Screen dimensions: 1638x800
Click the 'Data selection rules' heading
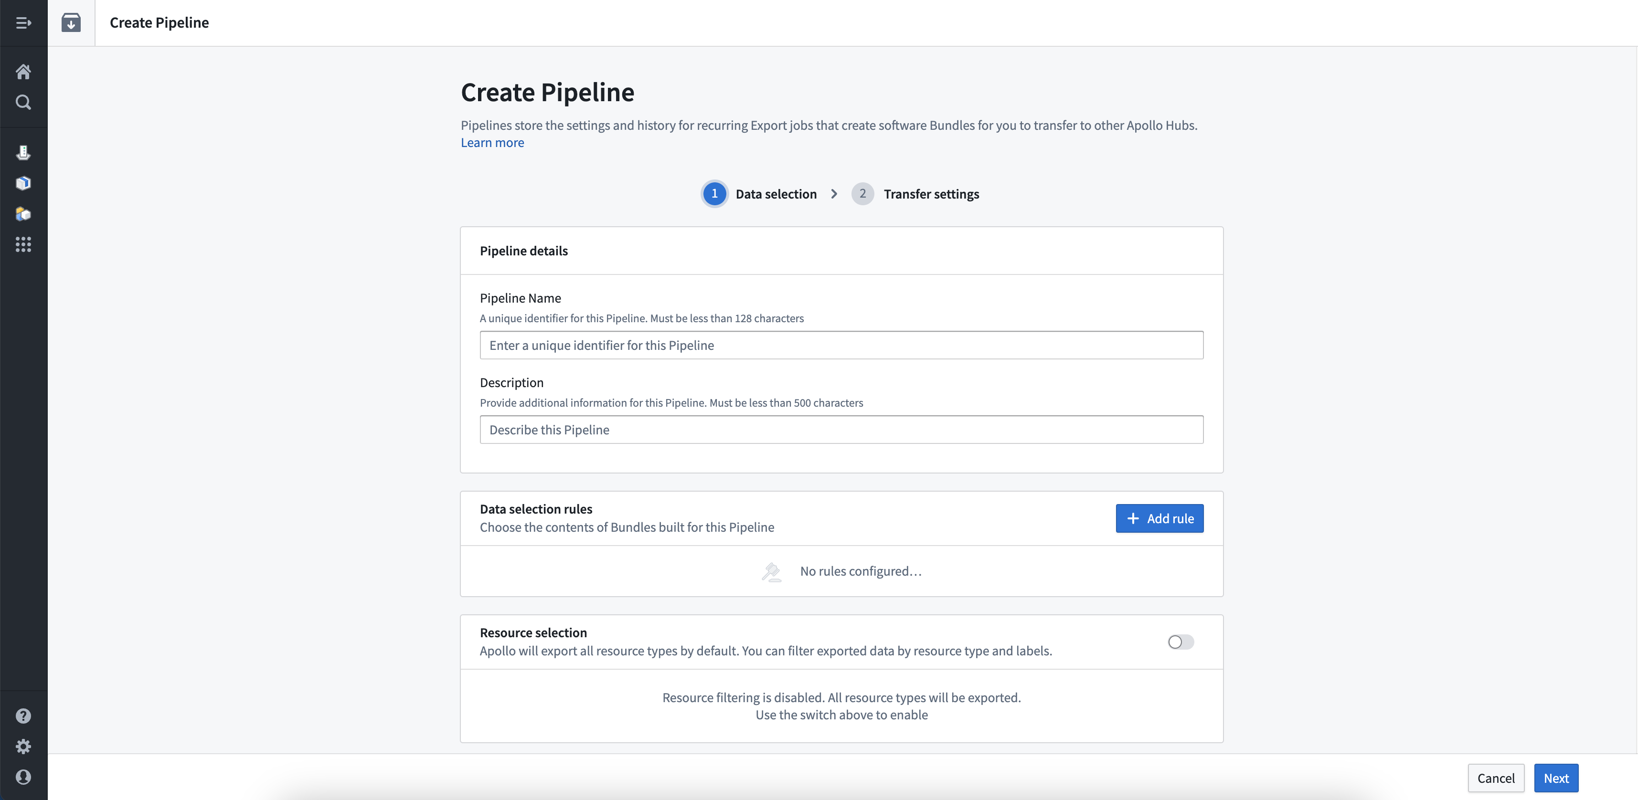(x=536, y=509)
